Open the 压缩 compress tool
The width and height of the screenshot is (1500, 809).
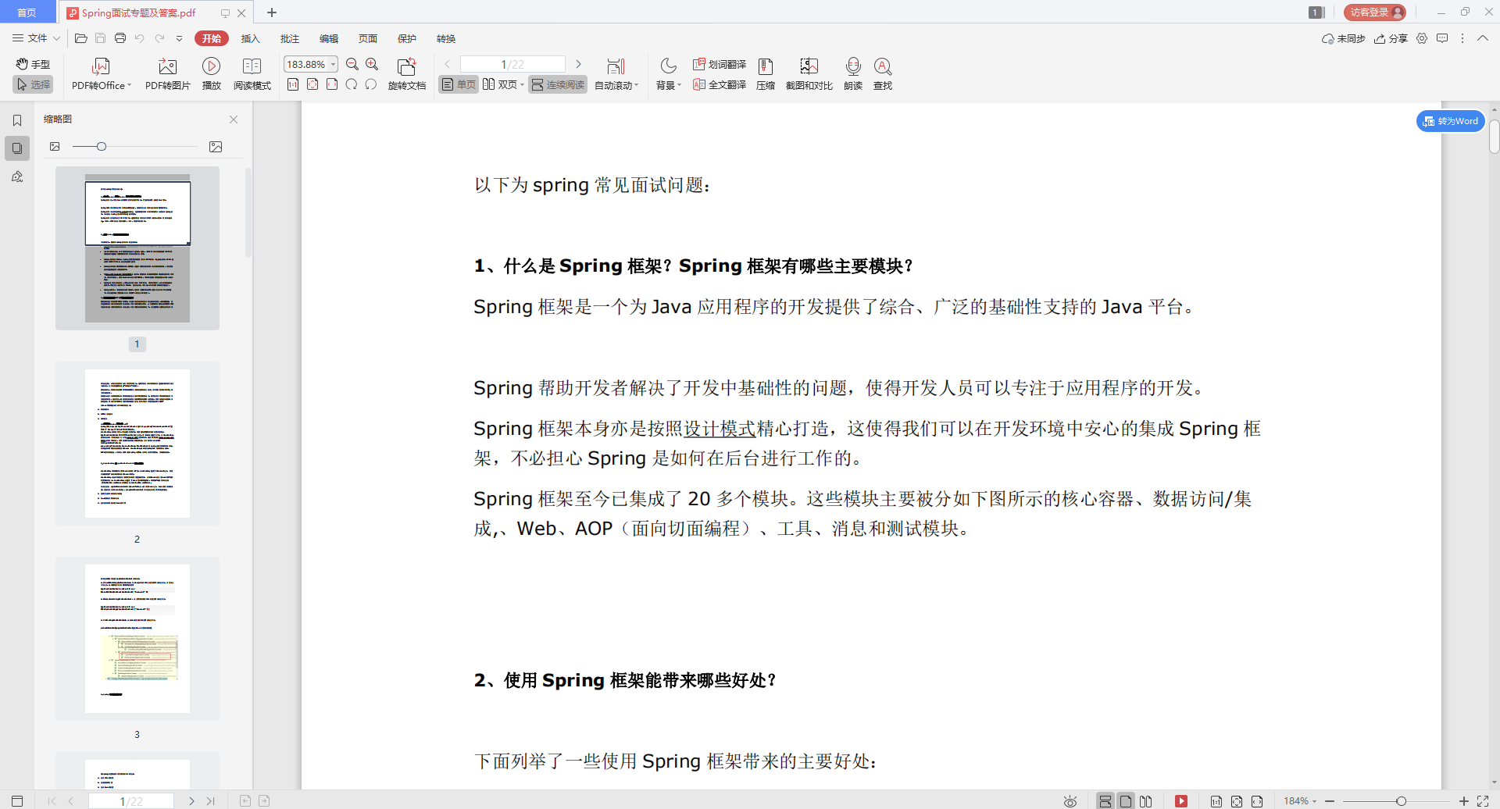coord(765,73)
